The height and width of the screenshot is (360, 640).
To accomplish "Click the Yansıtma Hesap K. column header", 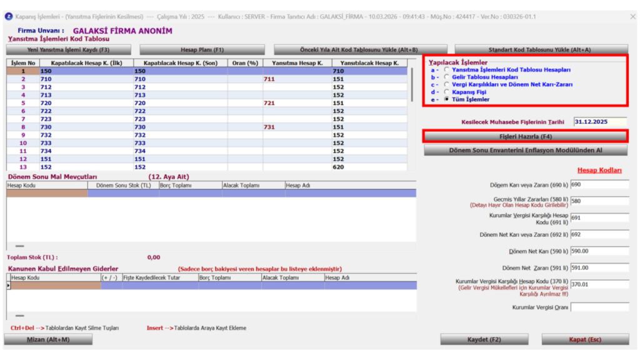I will (297, 63).
